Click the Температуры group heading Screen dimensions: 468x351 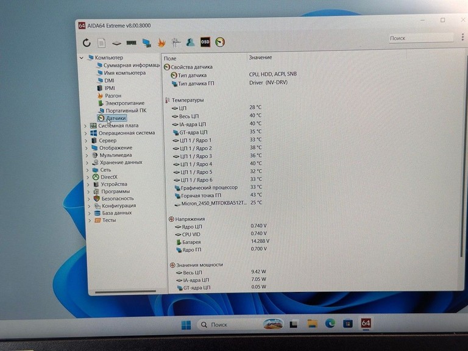pos(184,101)
